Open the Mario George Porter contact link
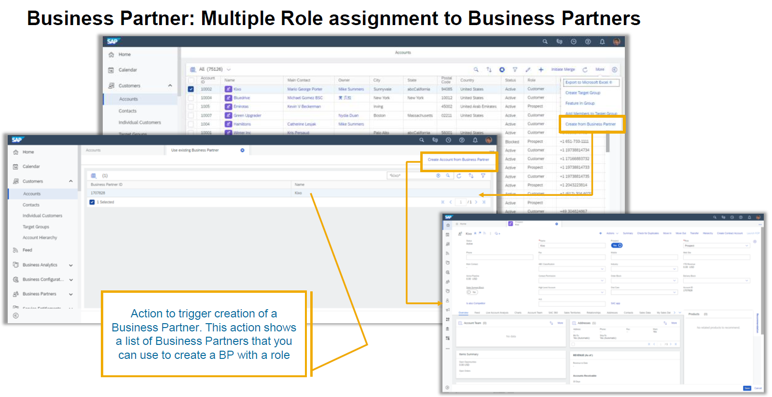The width and height of the screenshot is (772, 397). 304,89
